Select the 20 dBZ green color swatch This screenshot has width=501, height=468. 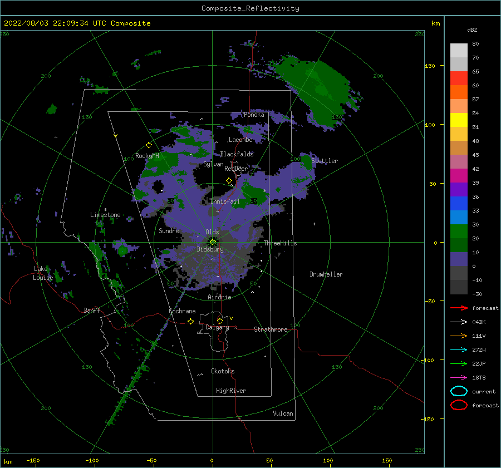point(459,231)
